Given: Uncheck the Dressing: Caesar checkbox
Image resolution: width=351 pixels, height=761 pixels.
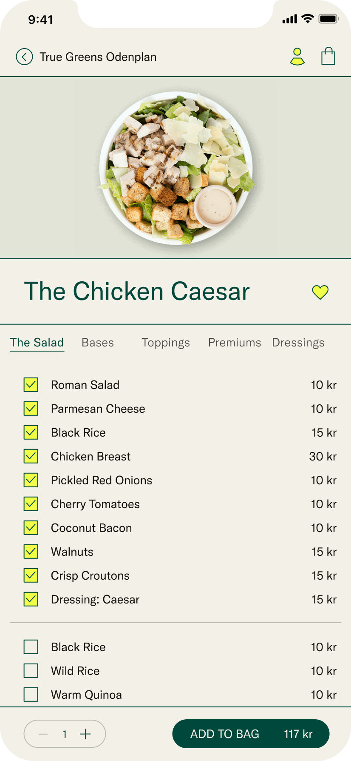Looking at the screenshot, I should tap(31, 599).
